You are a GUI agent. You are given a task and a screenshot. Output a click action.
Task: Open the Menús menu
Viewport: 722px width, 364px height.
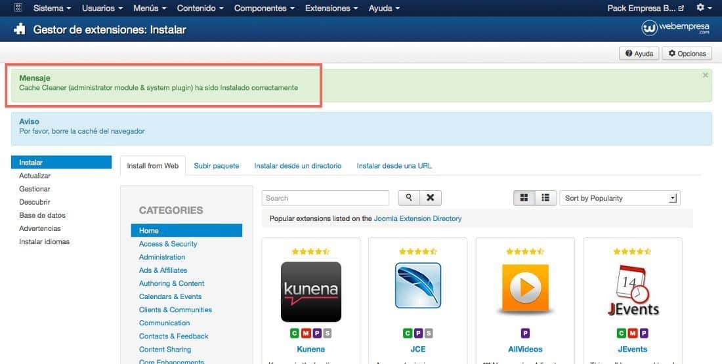click(x=150, y=9)
